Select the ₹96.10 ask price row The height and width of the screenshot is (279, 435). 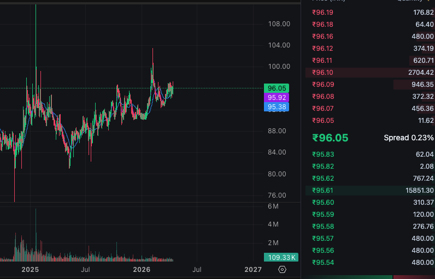tap(370, 73)
